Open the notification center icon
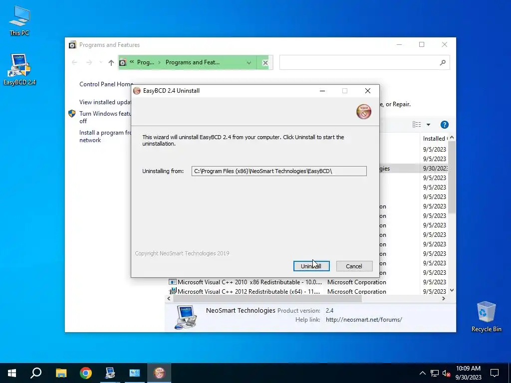This screenshot has width=511, height=383. click(495, 373)
